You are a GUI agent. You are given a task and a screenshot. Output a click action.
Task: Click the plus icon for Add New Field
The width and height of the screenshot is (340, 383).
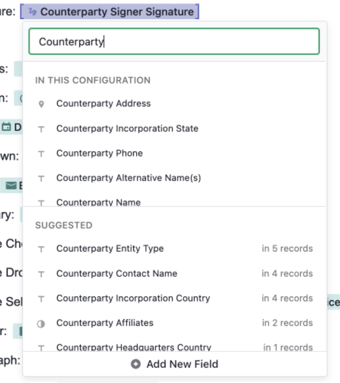click(135, 364)
